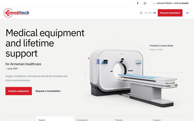Select the Supply tab
The width and height of the screenshot is (194, 121).
[55, 119]
